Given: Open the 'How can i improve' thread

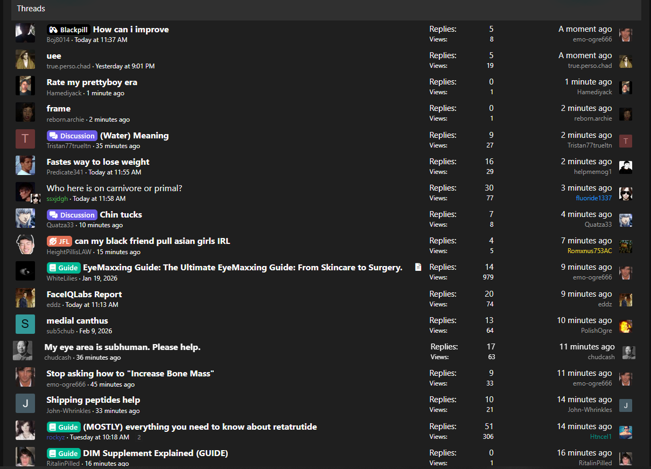Looking at the screenshot, I should click(x=131, y=30).
